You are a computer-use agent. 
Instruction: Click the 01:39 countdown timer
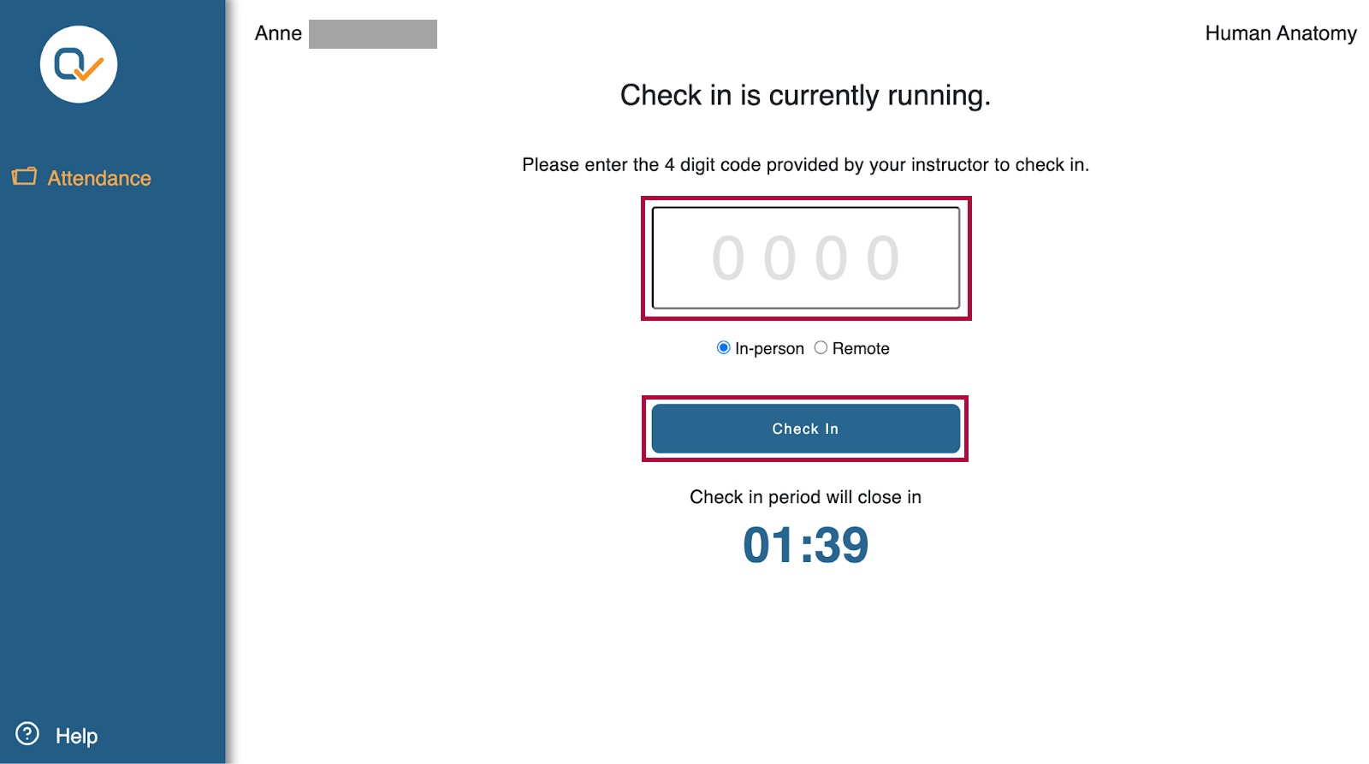(805, 544)
